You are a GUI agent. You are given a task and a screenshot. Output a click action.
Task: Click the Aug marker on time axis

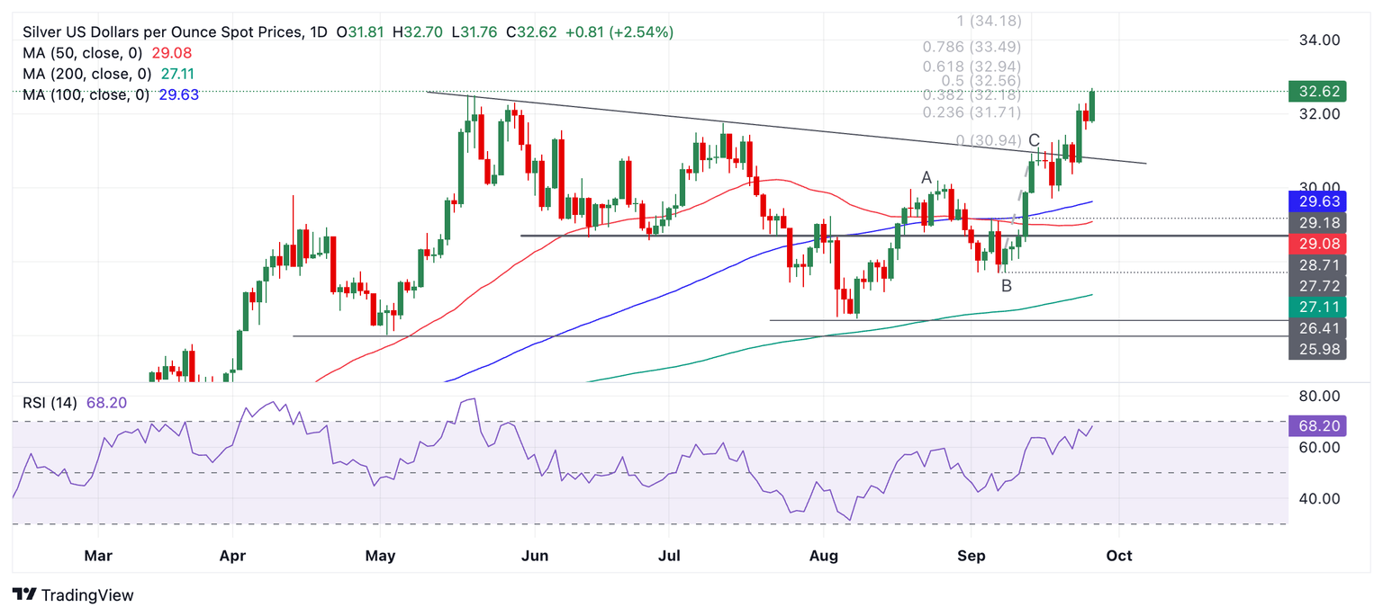click(824, 556)
